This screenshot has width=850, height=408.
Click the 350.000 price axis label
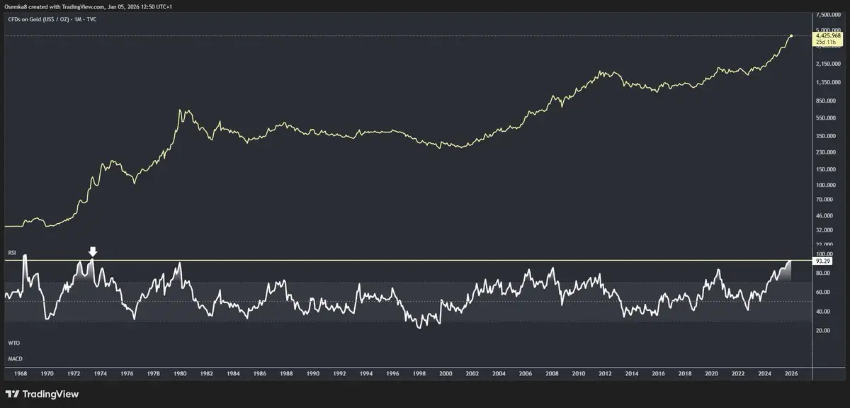coord(826,135)
